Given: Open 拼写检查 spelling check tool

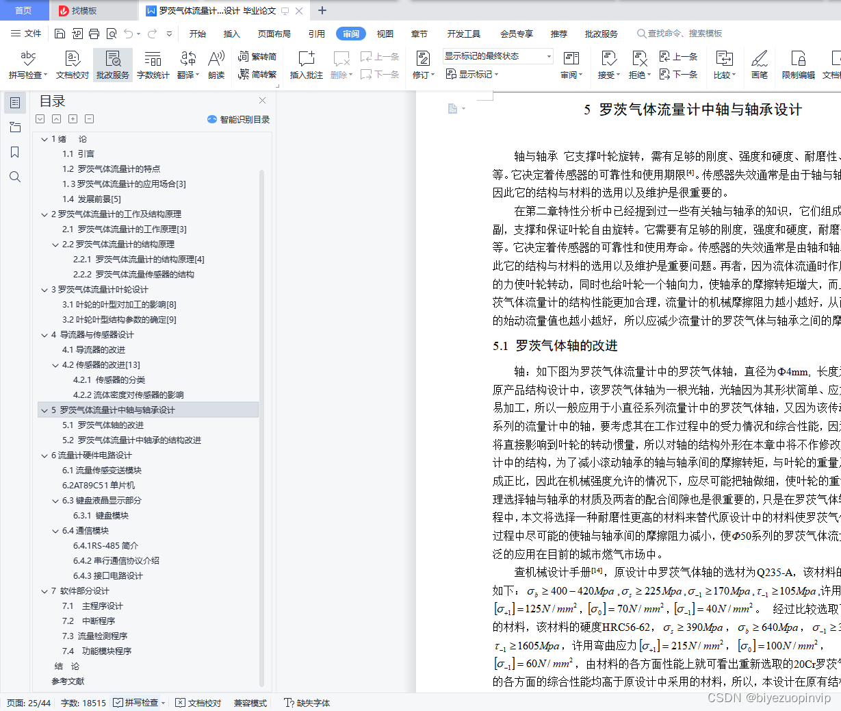Looking at the screenshot, I should click(28, 65).
